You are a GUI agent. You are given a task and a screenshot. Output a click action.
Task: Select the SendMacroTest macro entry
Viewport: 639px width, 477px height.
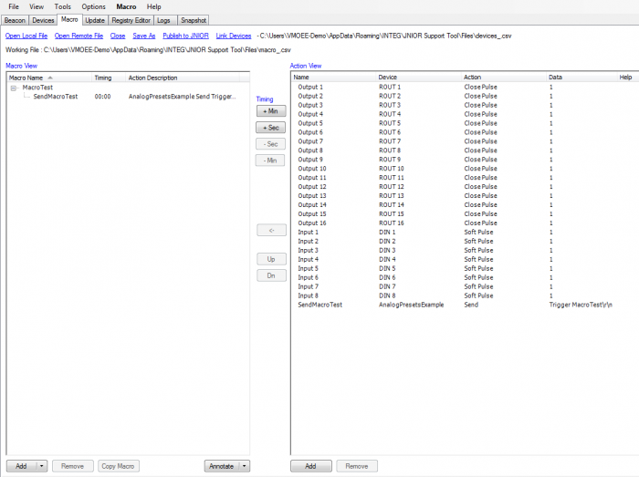[x=56, y=97]
